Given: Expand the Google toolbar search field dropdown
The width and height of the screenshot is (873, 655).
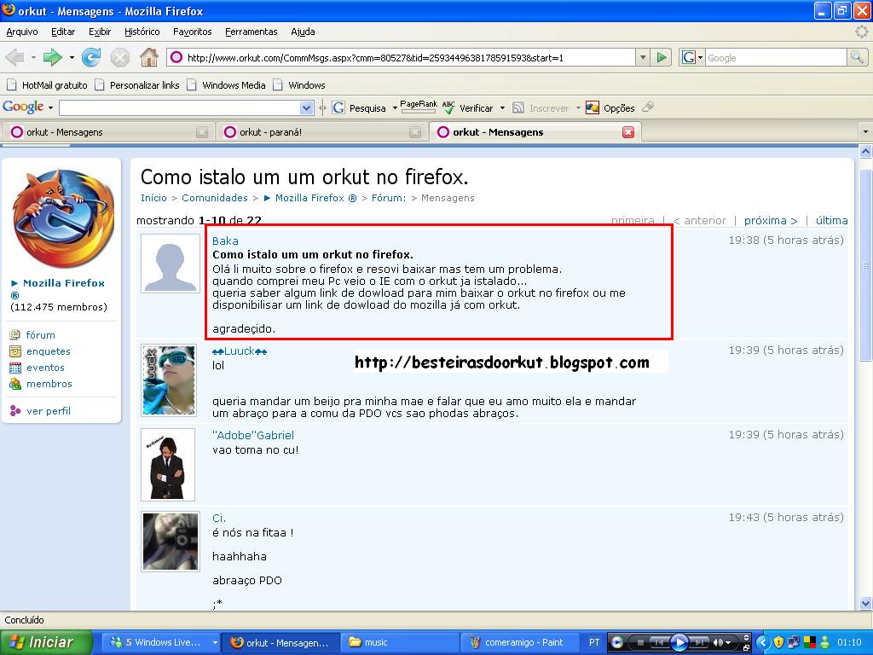Looking at the screenshot, I should 307,108.
